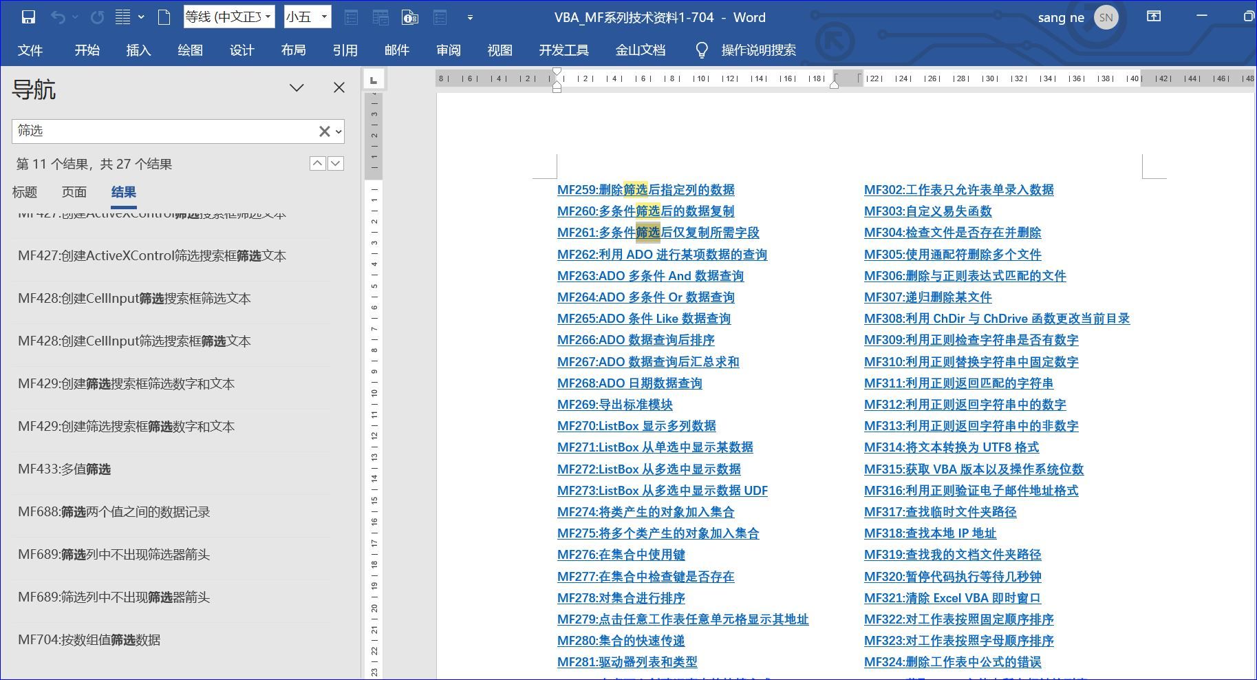This screenshot has height=680, width=1257.
Task: Open link MF318:查找本地 IP 地址
Action: (930, 533)
